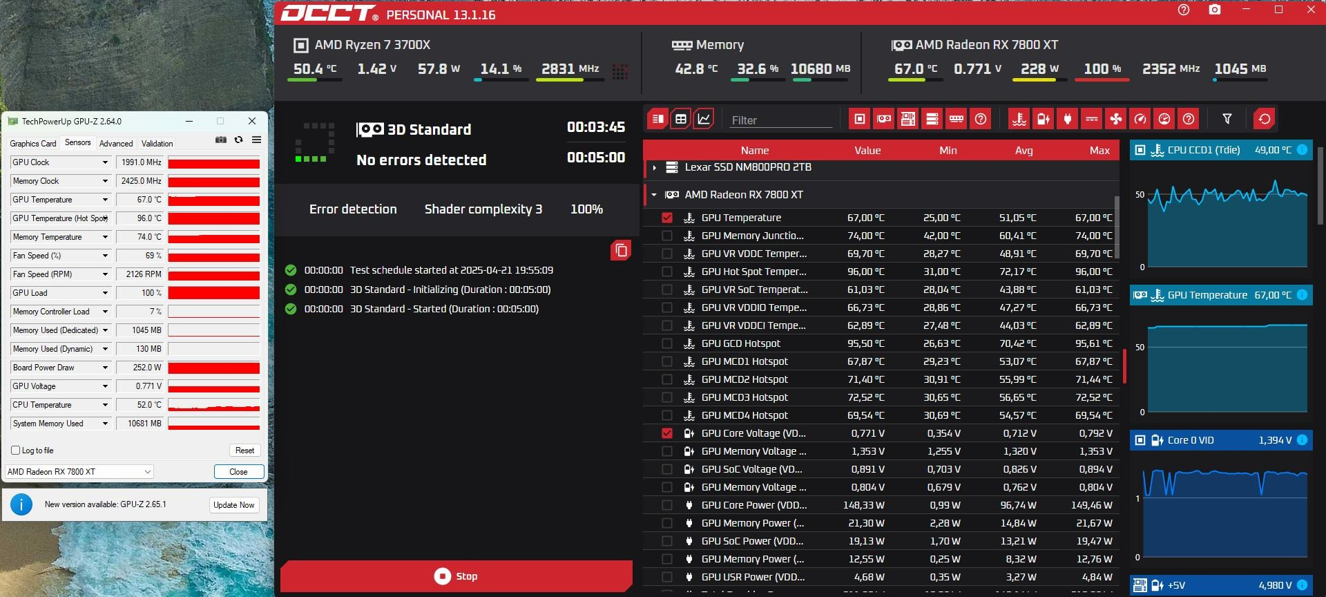Check the GPU MCD1 Hotspot checkbox
This screenshot has height=597, width=1326.
tap(666, 361)
